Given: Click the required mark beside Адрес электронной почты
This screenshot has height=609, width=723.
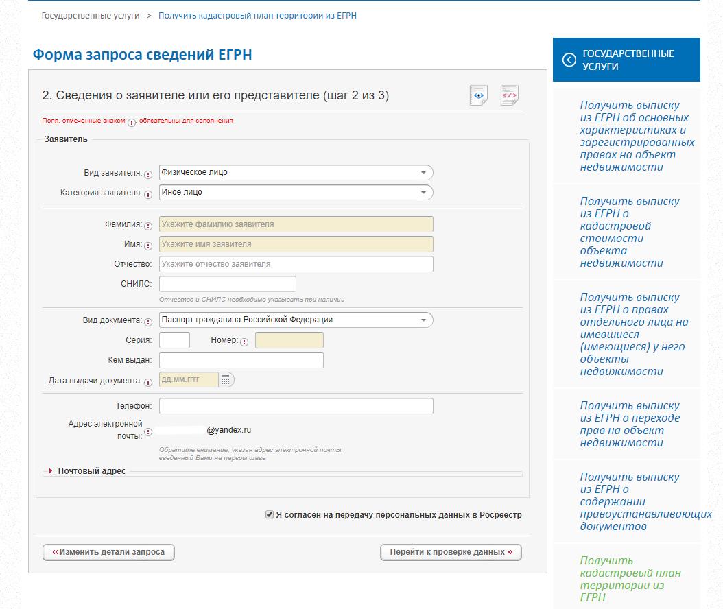Looking at the screenshot, I should (x=148, y=432).
